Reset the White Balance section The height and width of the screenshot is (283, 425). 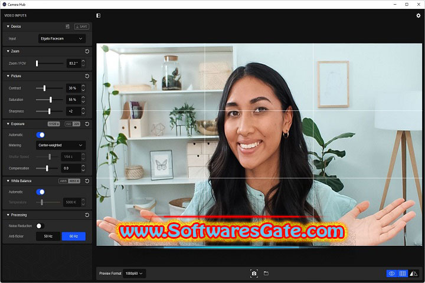pyautogui.click(x=87, y=181)
